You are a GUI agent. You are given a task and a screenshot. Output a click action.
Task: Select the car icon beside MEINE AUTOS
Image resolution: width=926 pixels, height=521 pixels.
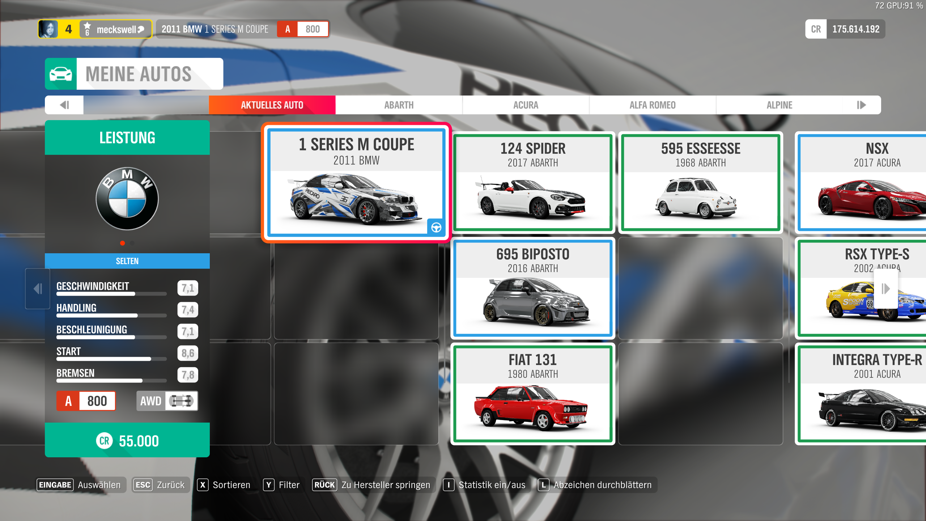[x=61, y=73]
